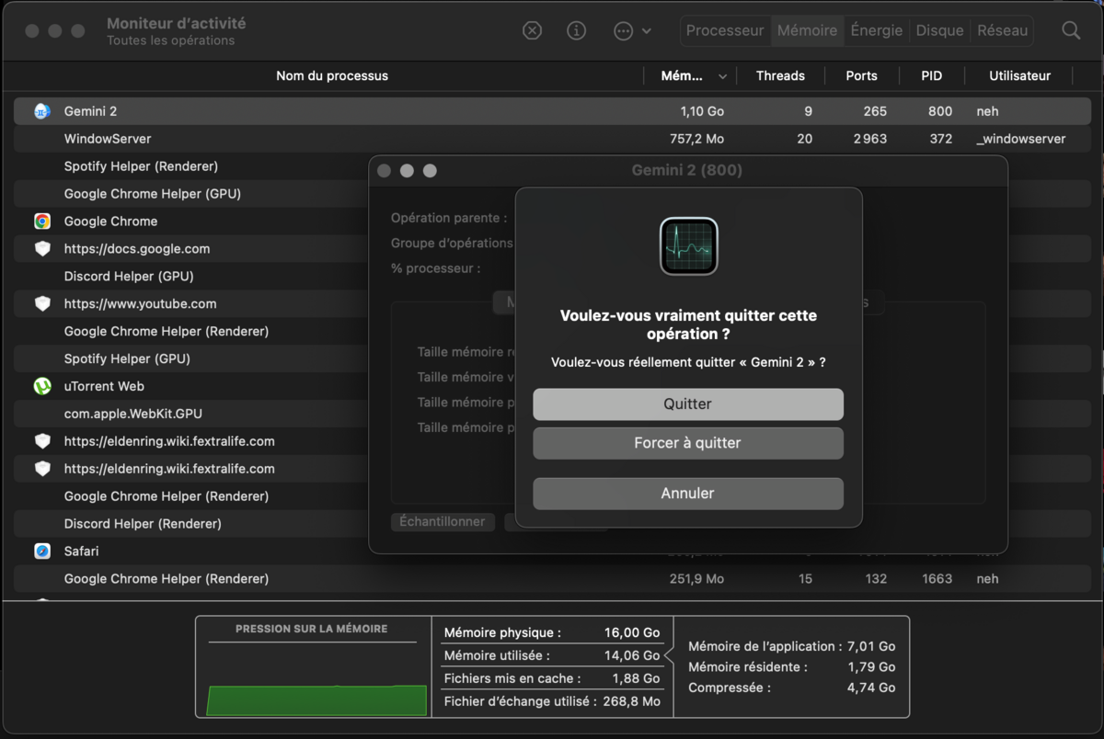Select the https://docs.google.com process name
The width and height of the screenshot is (1104, 739).
click(137, 249)
